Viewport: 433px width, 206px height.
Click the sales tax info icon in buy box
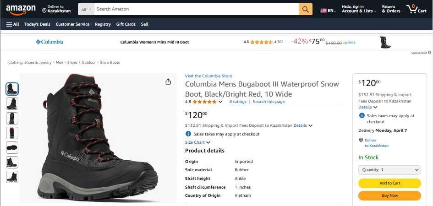coord(362,116)
